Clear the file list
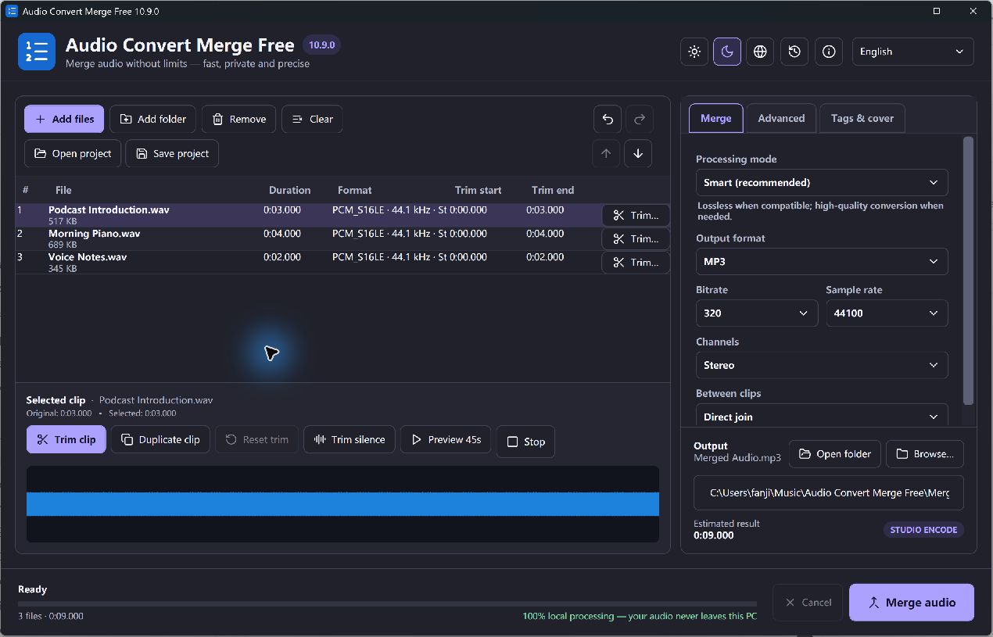Image resolution: width=993 pixels, height=637 pixels. 312,119
